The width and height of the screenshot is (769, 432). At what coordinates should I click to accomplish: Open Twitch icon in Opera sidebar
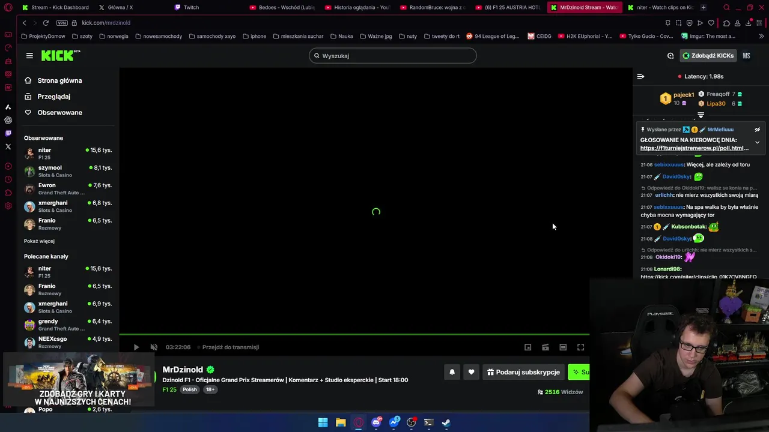(8, 133)
